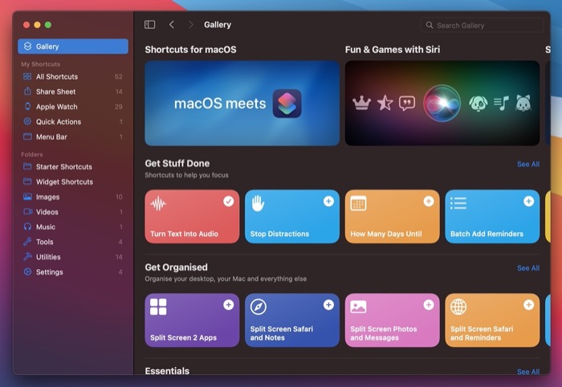Click the checkmark on Turn Text Into Audio

coord(228,202)
